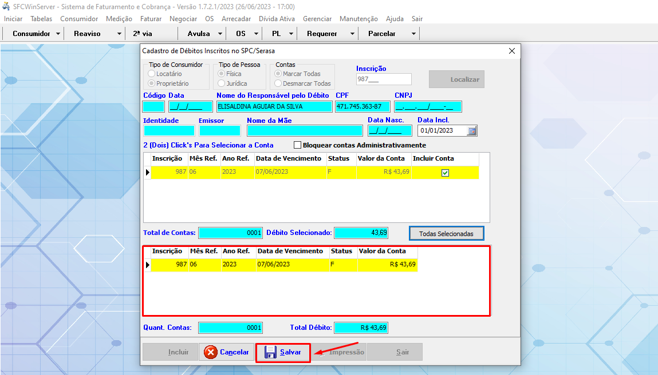The height and width of the screenshot is (375, 658).
Task: Expand the Consumidor toolbar dropdown arrow
Action: click(x=58, y=34)
